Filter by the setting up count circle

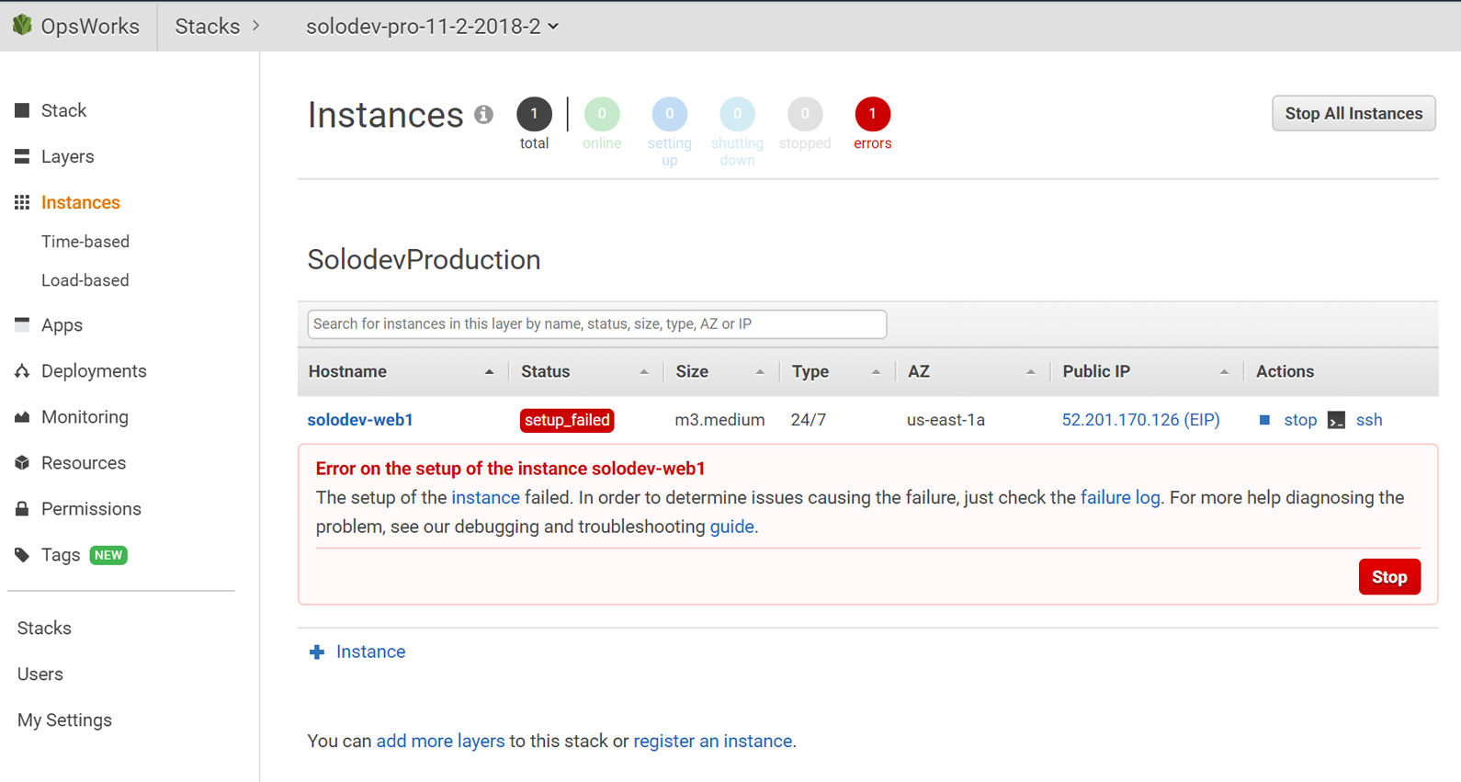[x=670, y=114]
